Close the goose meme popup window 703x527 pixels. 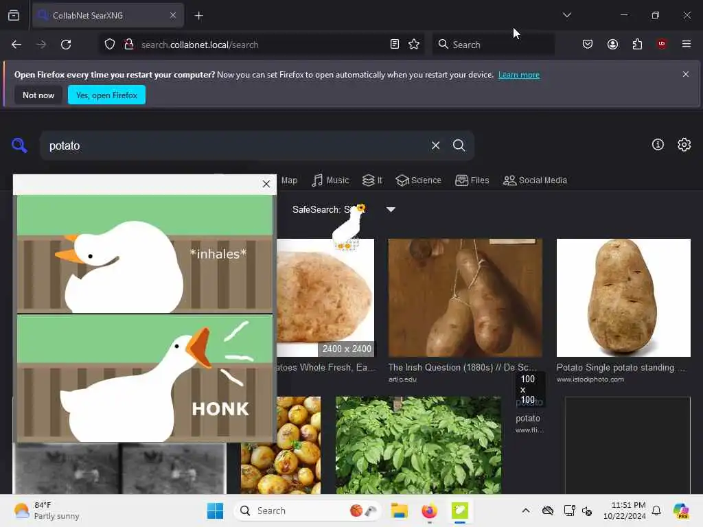pyautogui.click(x=266, y=184)
